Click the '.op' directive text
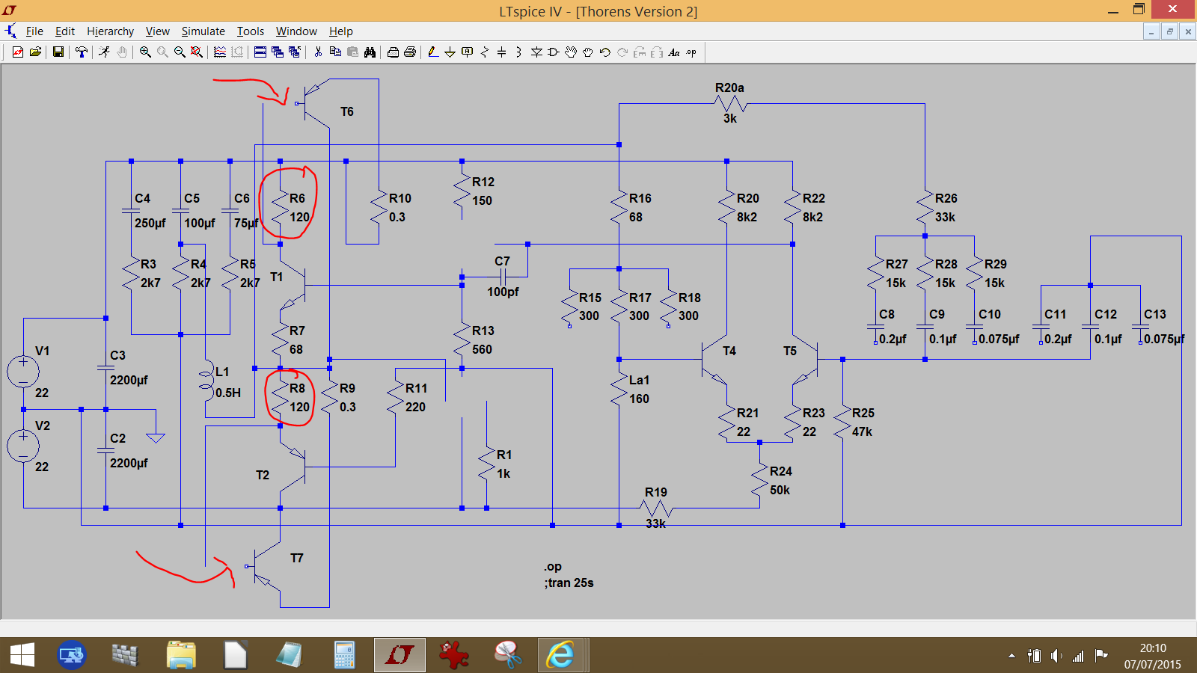Viewport: 1197px width, 673px height. 553,567
